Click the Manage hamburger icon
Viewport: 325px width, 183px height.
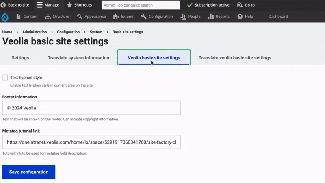(x=39, y=5)
